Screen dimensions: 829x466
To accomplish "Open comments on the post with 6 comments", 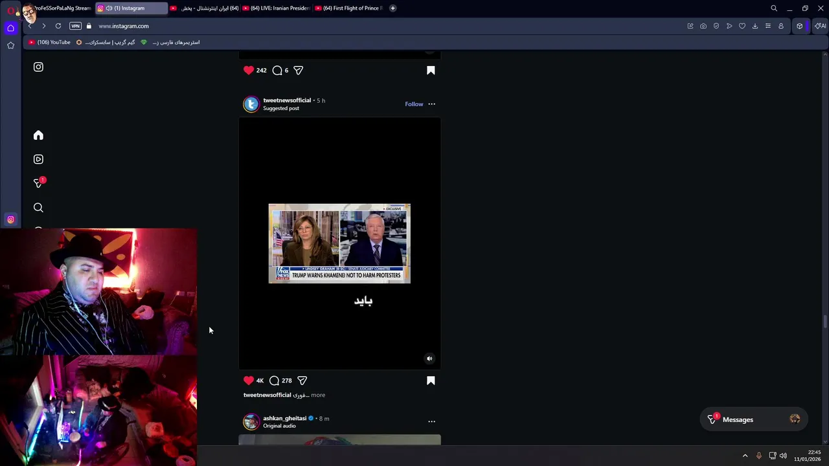I will click(277, 70).
